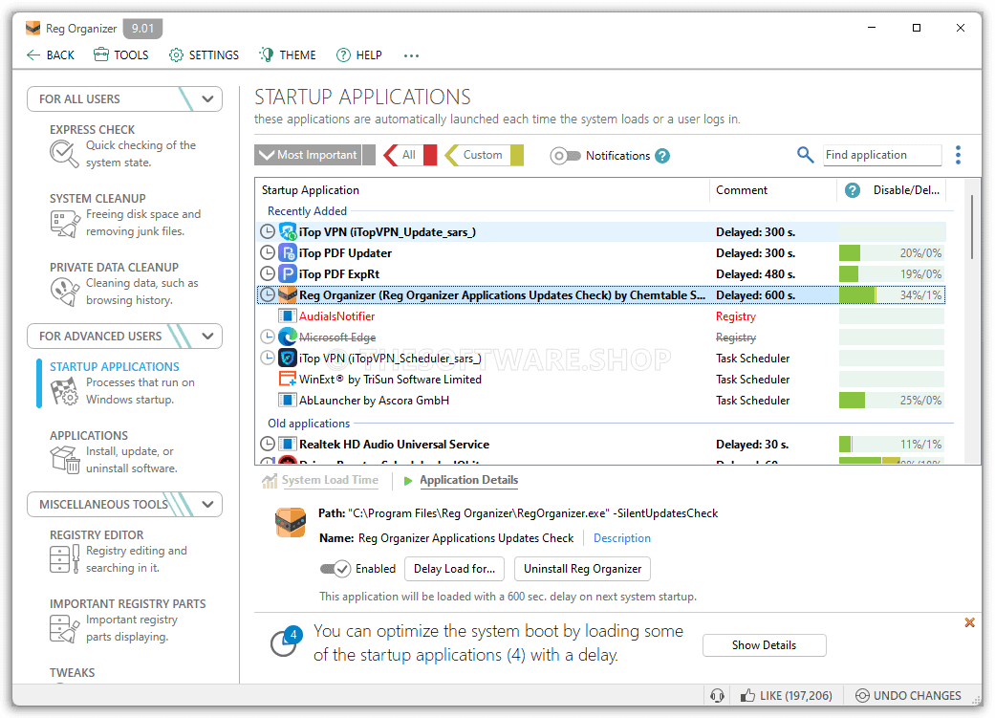Open the Important Registry Parts icon
This screenshot has height=718, width=995.
[64, 628]
